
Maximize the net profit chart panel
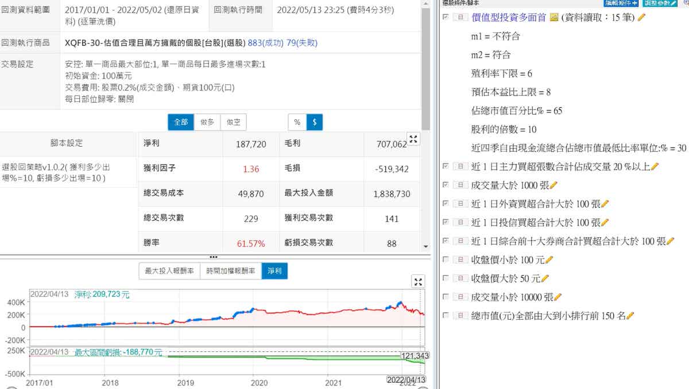[419, 281]
